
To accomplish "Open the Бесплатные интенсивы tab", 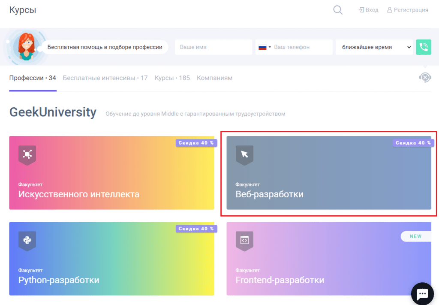I will tap(105, 78).
